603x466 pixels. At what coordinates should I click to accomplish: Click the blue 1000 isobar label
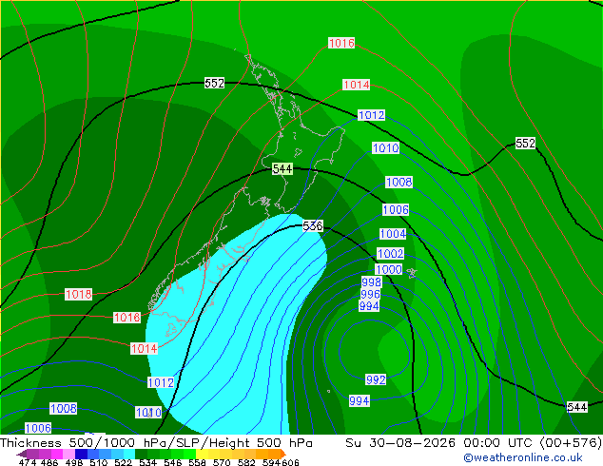(389, 269)
